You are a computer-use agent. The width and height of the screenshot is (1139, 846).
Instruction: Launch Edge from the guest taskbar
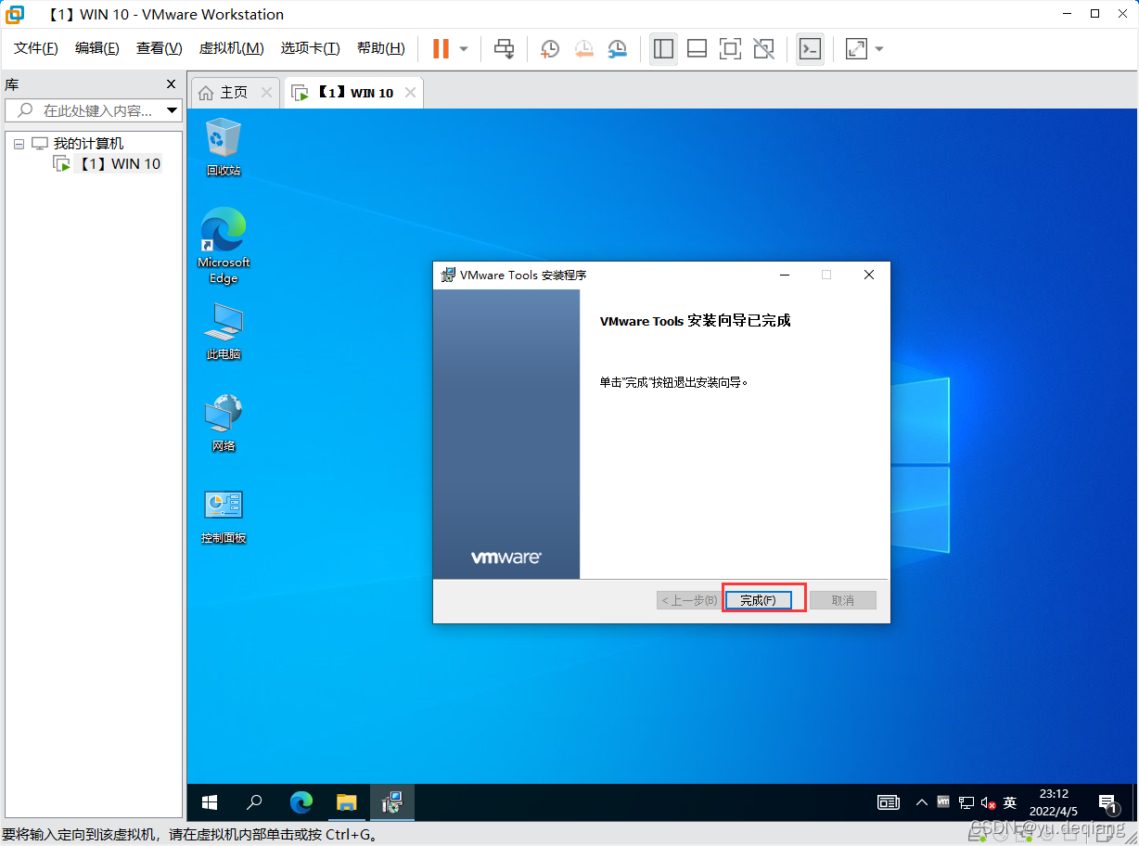[x=301, y=802]
